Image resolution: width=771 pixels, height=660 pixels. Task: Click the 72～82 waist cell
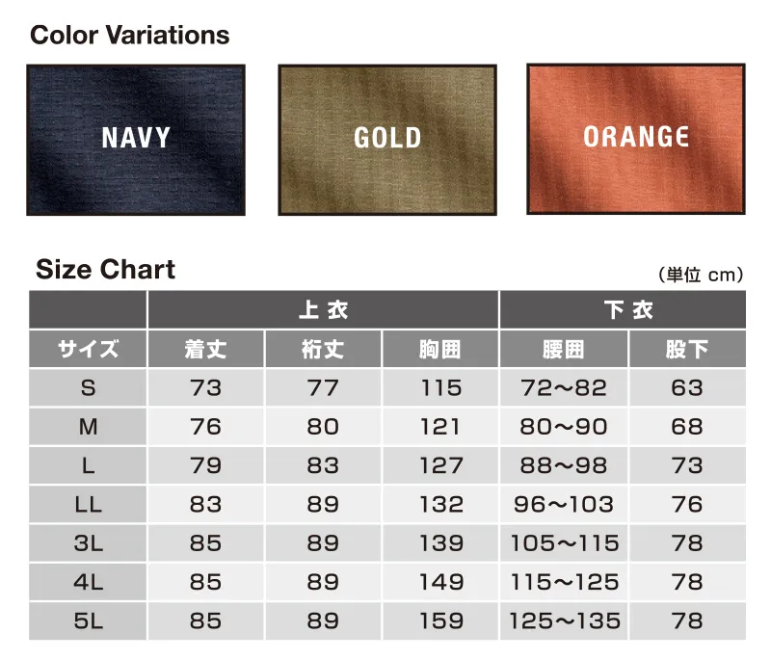[x=564, y=387]
